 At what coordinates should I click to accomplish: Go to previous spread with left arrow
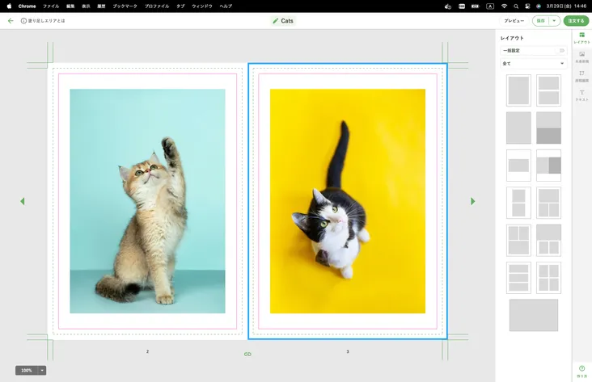pyautogui.click(x=23, y=201)
